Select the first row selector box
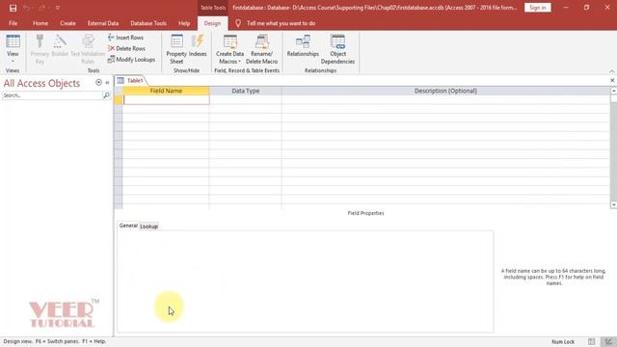The height and width of the screenshot is (347, 617). (x=119, y=100)
